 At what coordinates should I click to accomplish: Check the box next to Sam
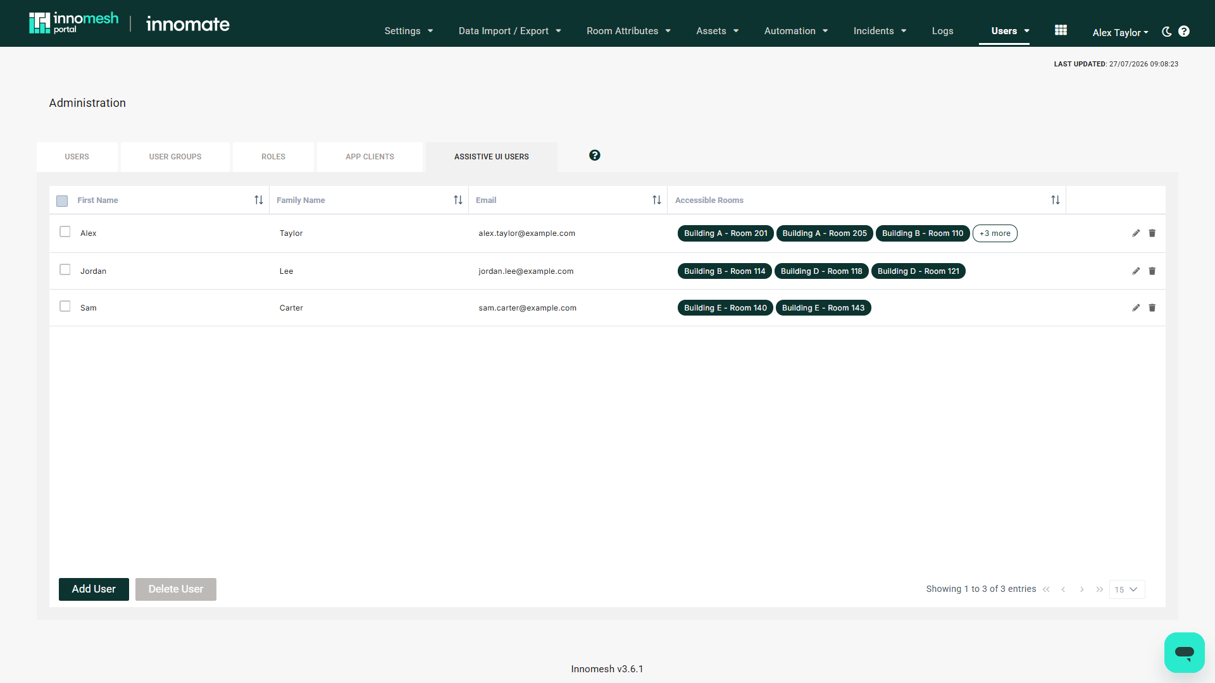65,307
